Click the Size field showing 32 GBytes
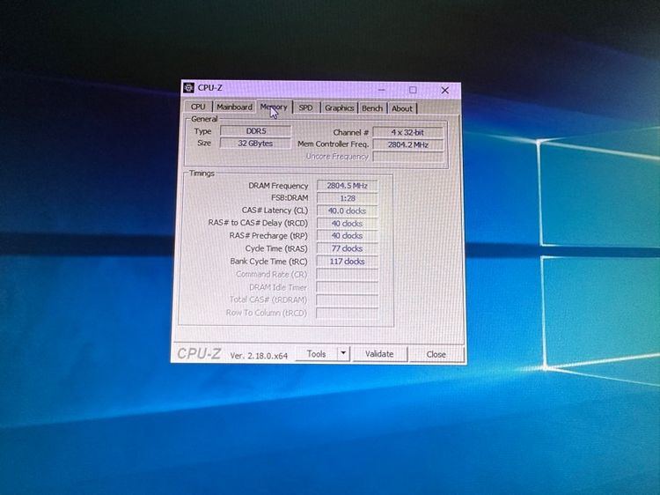This screenshot has width=660, height=495. pyautogui.click(x=255, y=144)
